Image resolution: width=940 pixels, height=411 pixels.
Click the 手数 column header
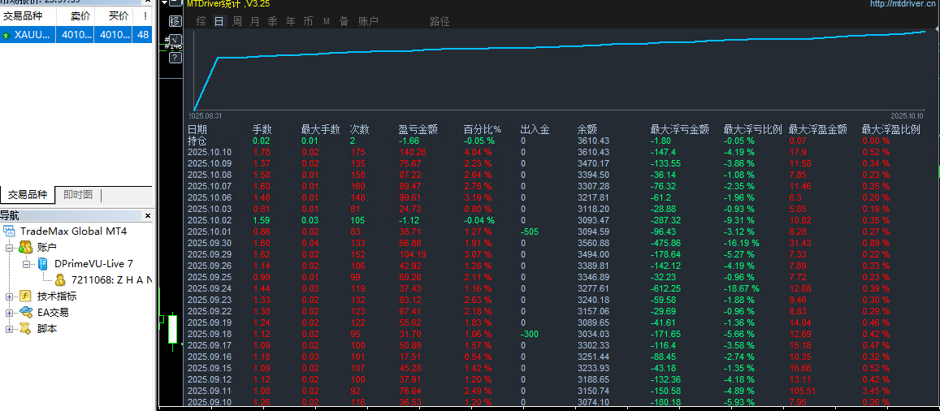pos(262,129)
